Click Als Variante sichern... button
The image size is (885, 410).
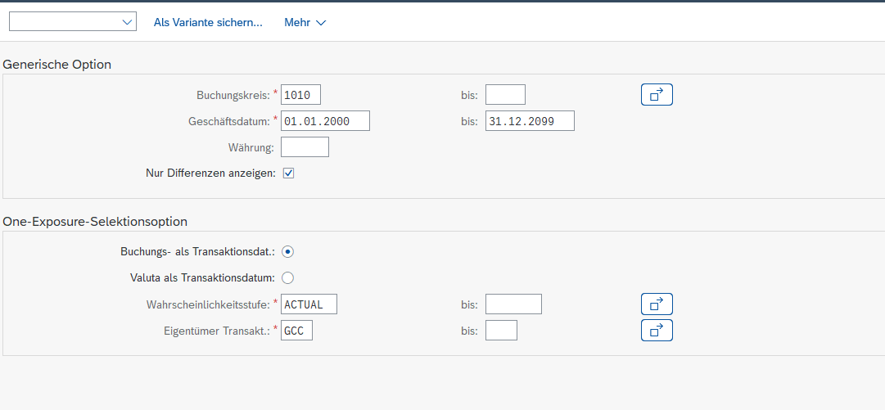pos(208,22)
